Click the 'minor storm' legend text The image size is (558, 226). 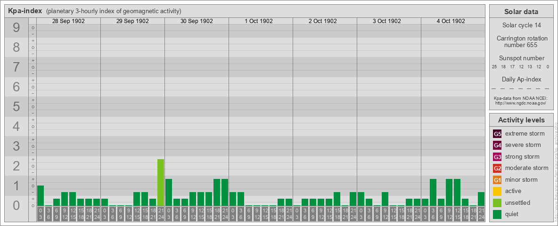point(522,180)
